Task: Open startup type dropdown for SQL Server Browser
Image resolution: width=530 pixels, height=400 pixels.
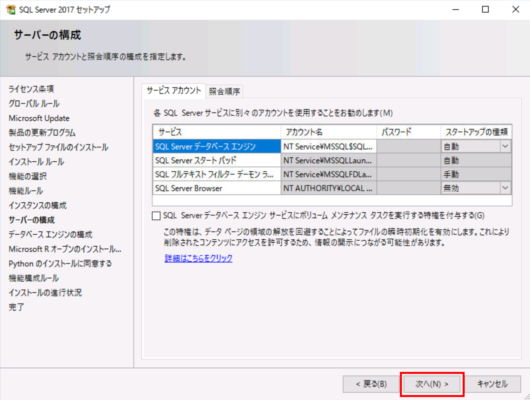Action: point(505,188)
